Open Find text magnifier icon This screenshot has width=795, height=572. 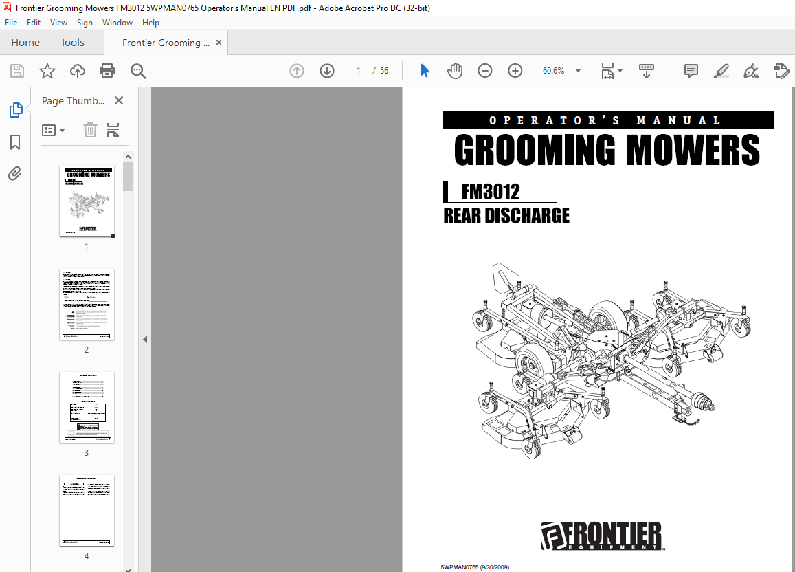pyautogui.click(x=138, y=71)
